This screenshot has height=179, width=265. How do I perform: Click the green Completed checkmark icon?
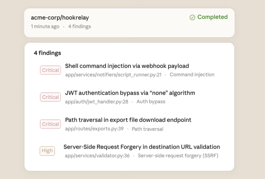click(192, 17)
